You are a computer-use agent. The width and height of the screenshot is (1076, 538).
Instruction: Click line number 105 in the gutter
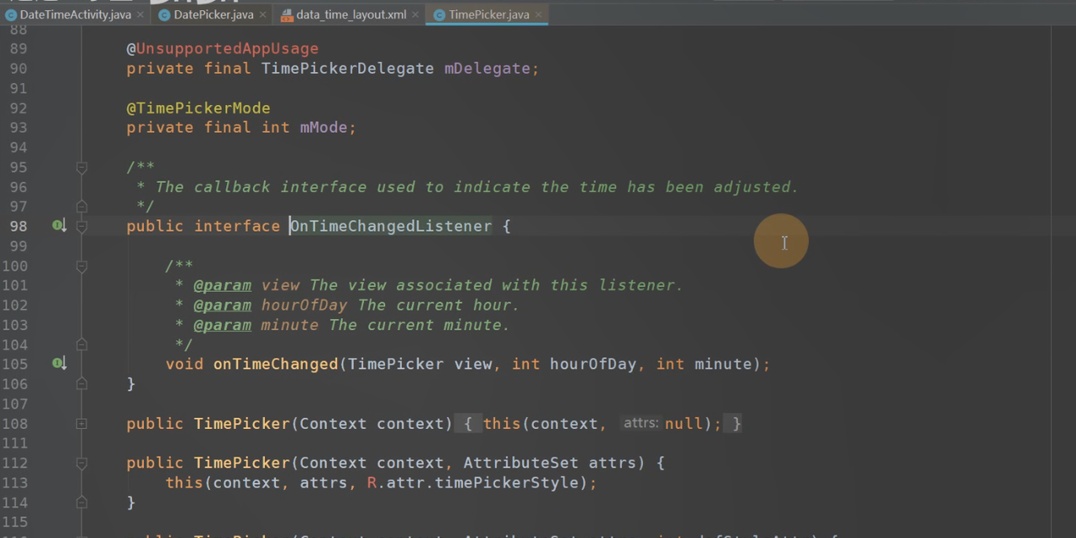pyautogui.click(x=14, y=363)
